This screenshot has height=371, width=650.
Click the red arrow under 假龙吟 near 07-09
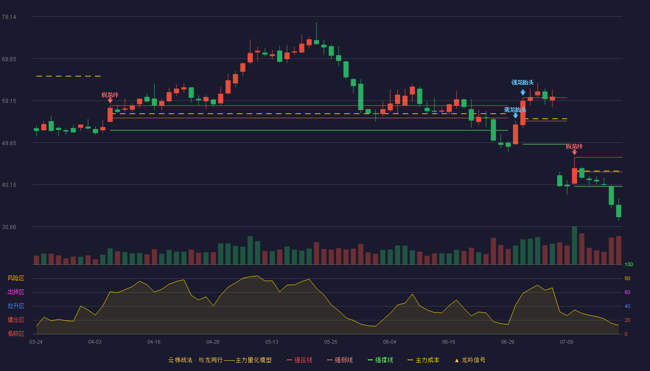(574, 152)
